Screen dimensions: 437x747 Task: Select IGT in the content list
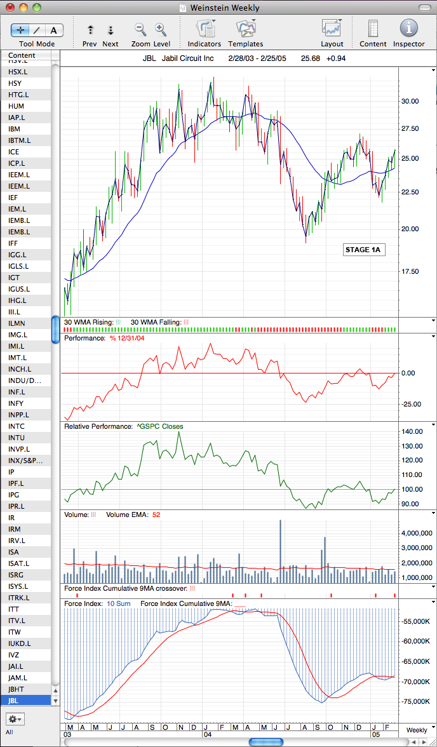25,278
